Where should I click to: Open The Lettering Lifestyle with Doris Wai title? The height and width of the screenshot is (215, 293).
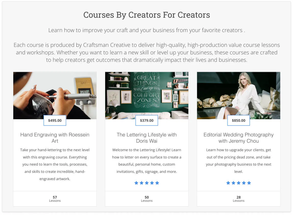(x=147, y=138)
